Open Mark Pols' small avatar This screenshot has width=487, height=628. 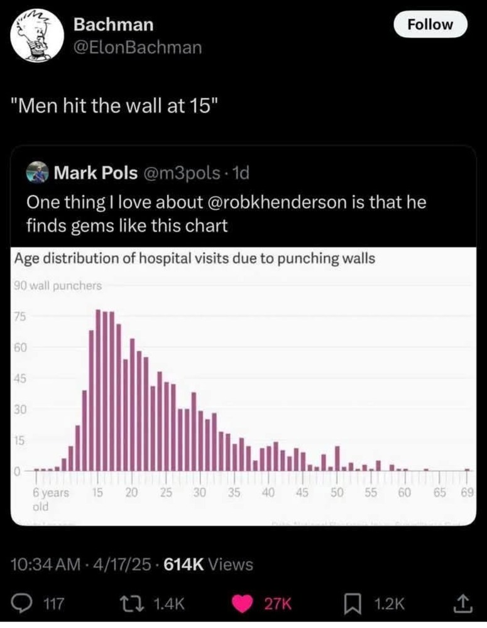pyautogui.click(x=37, y=173)
